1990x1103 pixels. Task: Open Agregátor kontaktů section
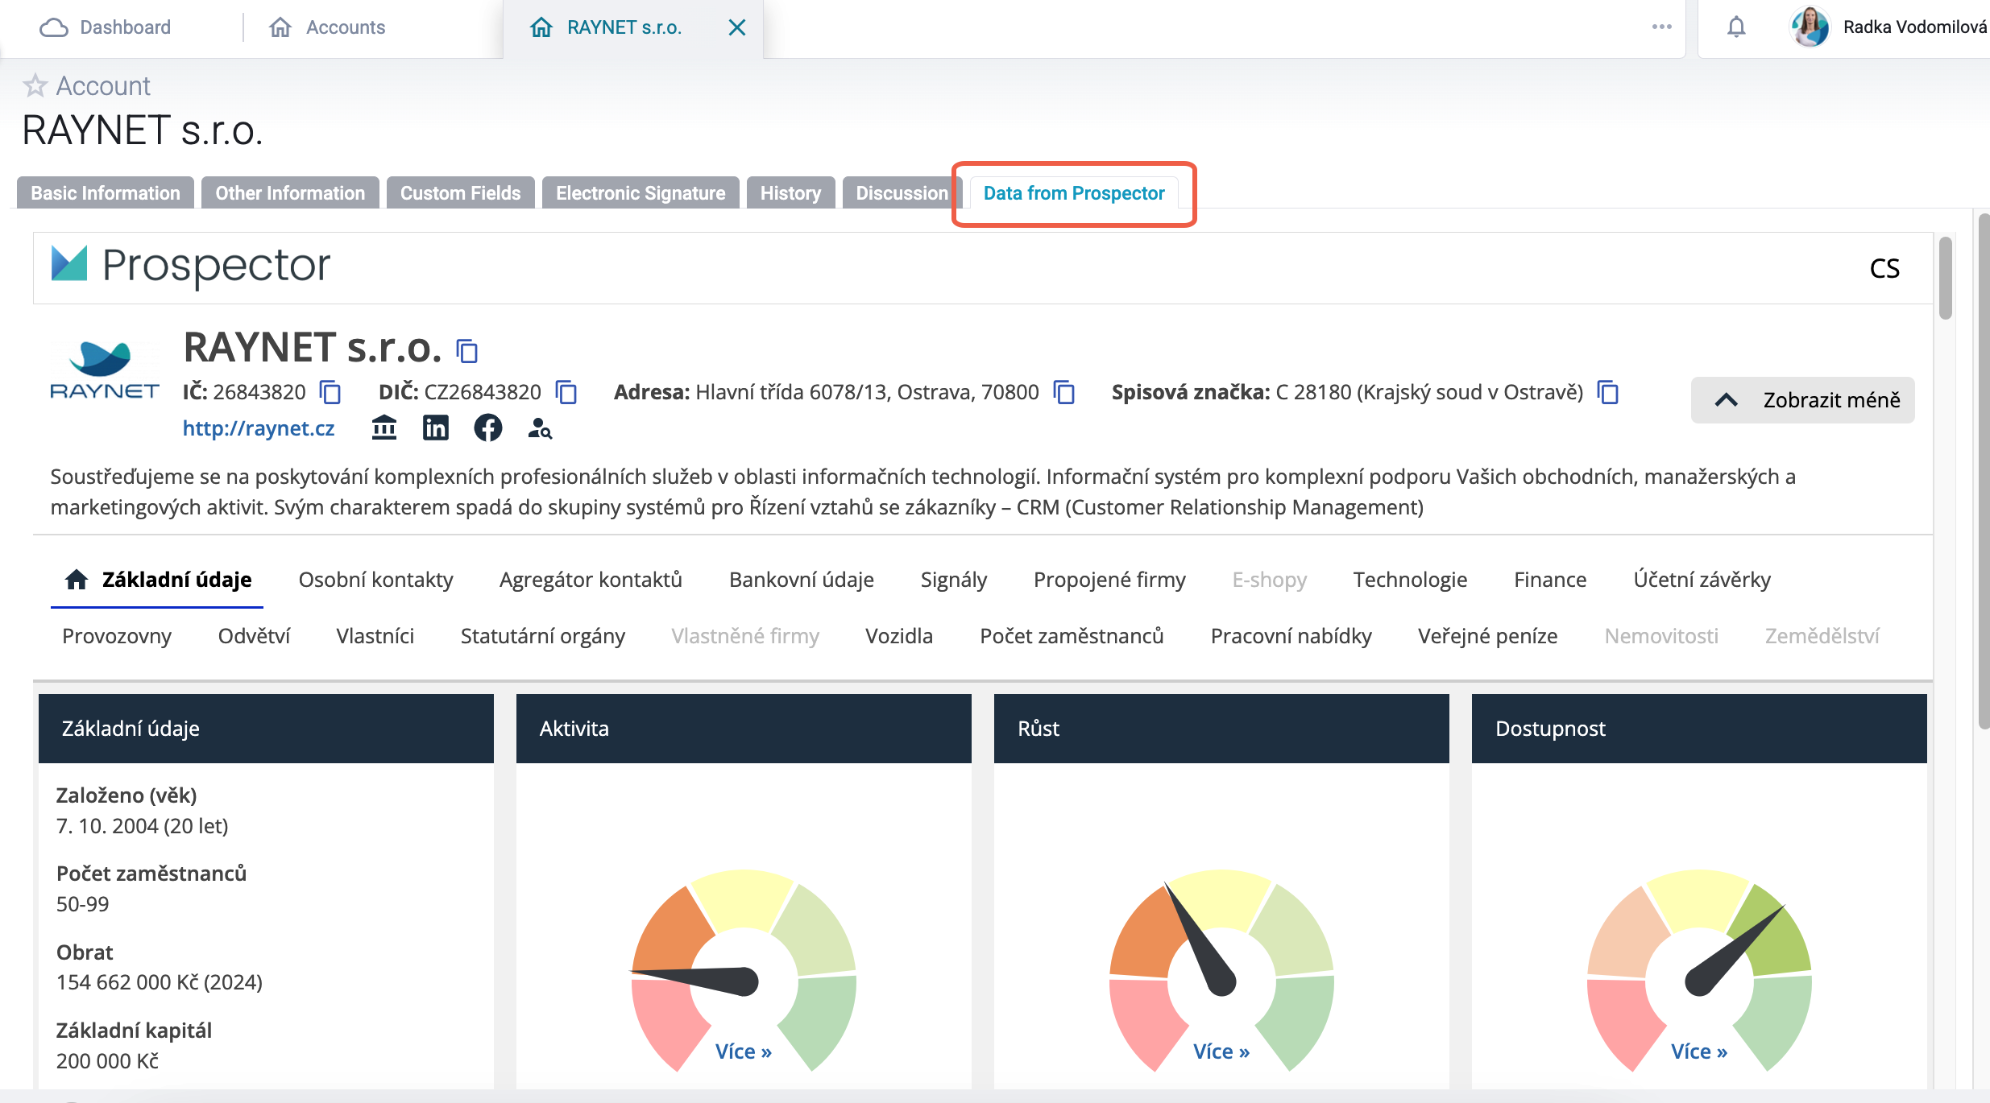pos(591,580)
